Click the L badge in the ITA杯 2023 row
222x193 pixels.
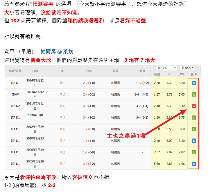pos(194,94)
